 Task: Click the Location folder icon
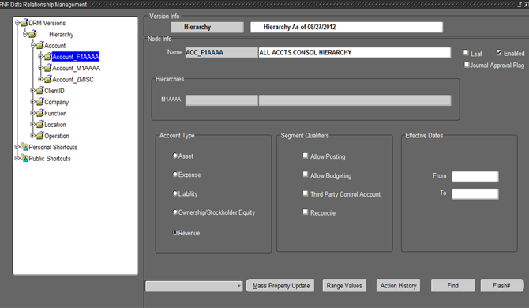tap(40, 125)
